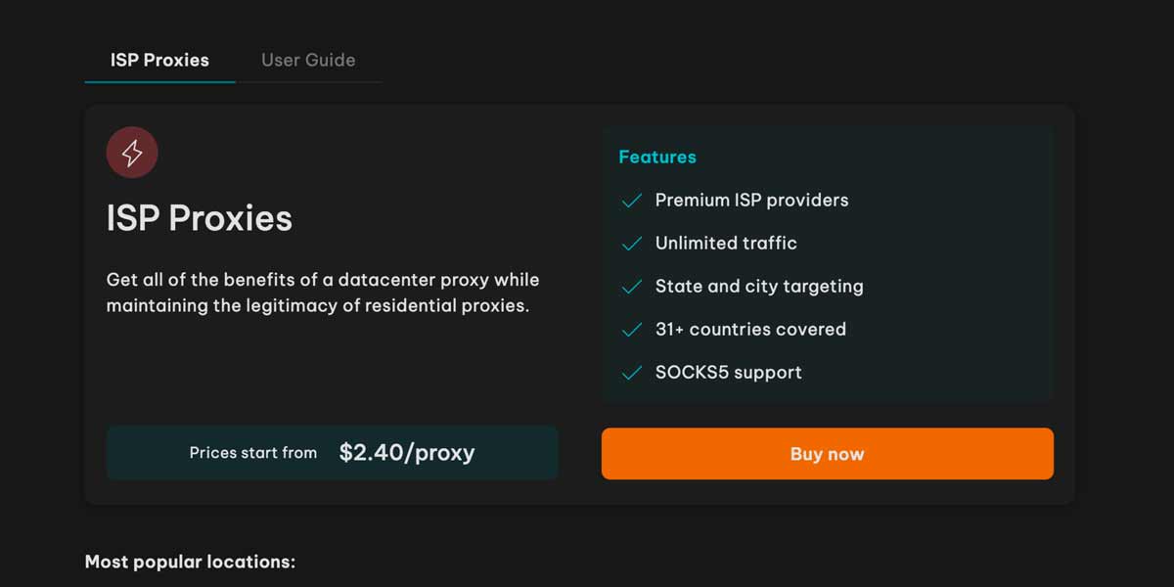Click SOCKS5 support feature text

tap(728, 372)
